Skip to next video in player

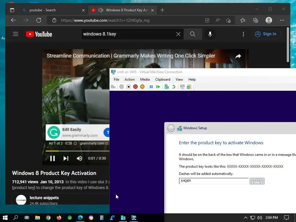[66, 158]
